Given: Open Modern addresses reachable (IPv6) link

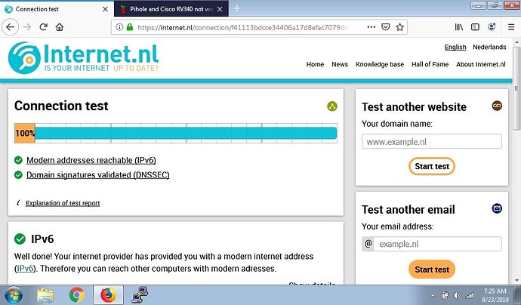Looking at the screenshot, I should pyautogui.click(x=91, y=160).
